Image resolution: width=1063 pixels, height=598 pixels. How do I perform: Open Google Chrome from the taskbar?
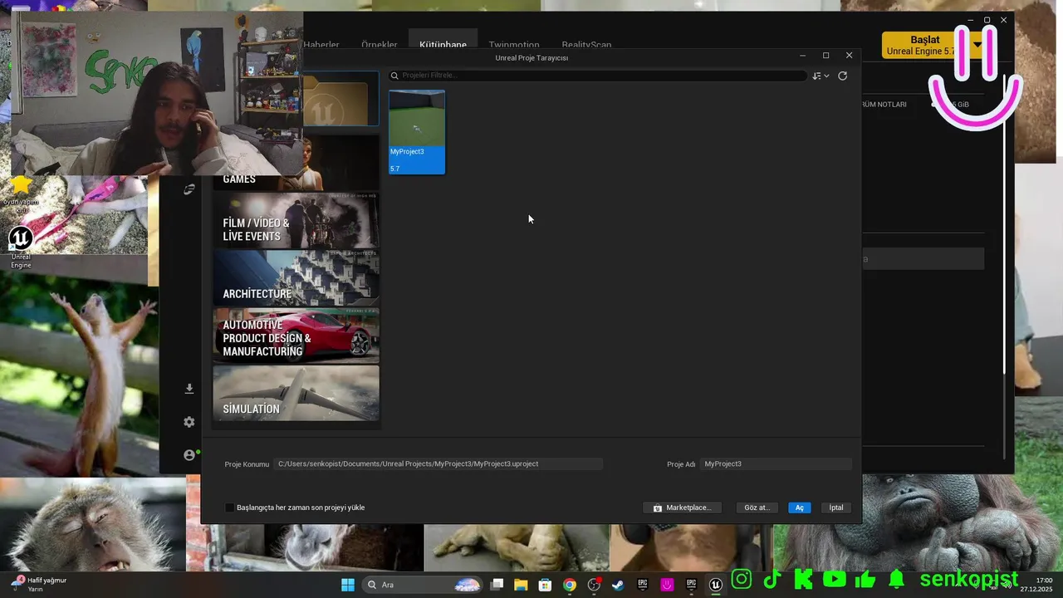pyautogui.click(x=570, y=585)
